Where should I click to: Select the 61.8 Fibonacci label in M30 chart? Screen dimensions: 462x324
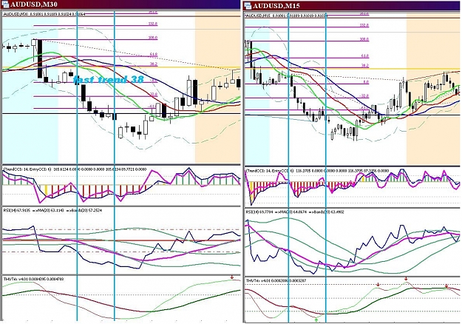point(154,55)
